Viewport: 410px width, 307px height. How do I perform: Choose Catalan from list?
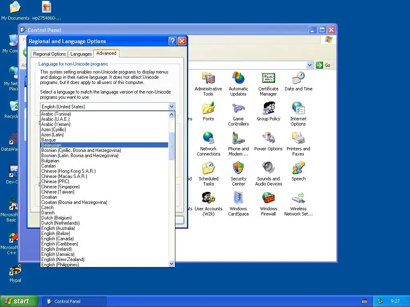105,166
